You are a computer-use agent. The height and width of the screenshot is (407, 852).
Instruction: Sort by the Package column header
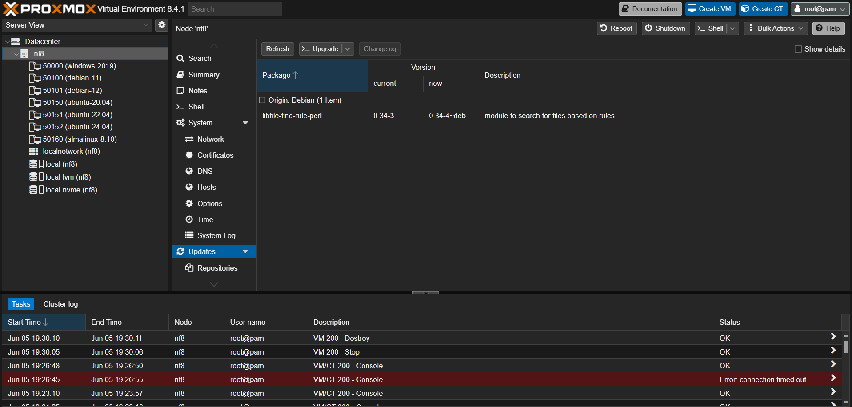click(x=312, y=76)
